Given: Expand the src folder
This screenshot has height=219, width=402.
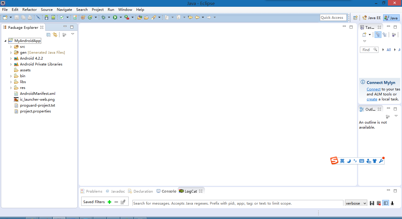Looking at the screenshot, I should click(x=11, y=47).
